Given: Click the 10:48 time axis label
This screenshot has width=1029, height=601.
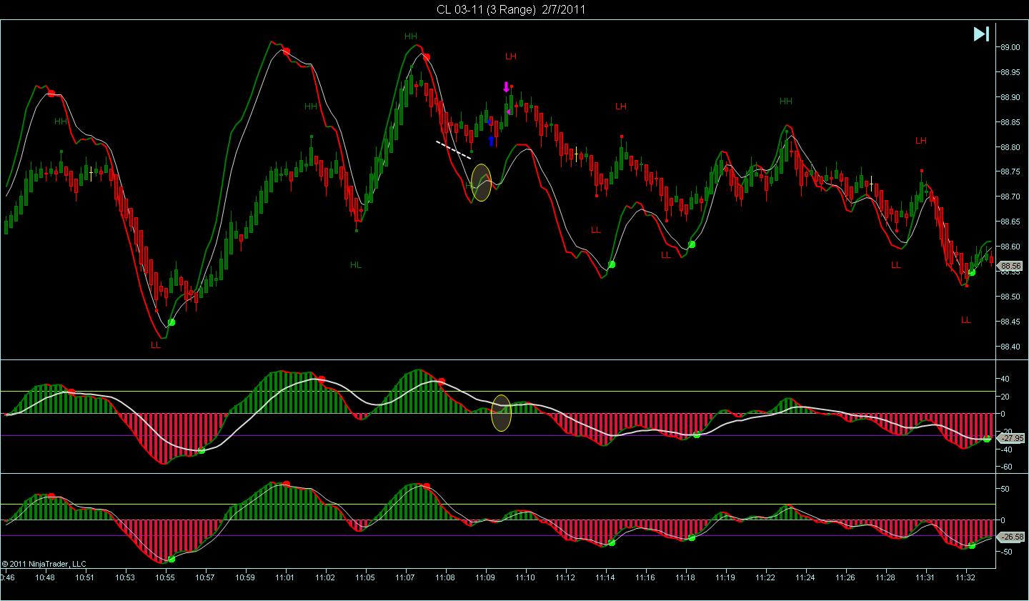Looking at the screenshot, I should click(x=46, y=576).
